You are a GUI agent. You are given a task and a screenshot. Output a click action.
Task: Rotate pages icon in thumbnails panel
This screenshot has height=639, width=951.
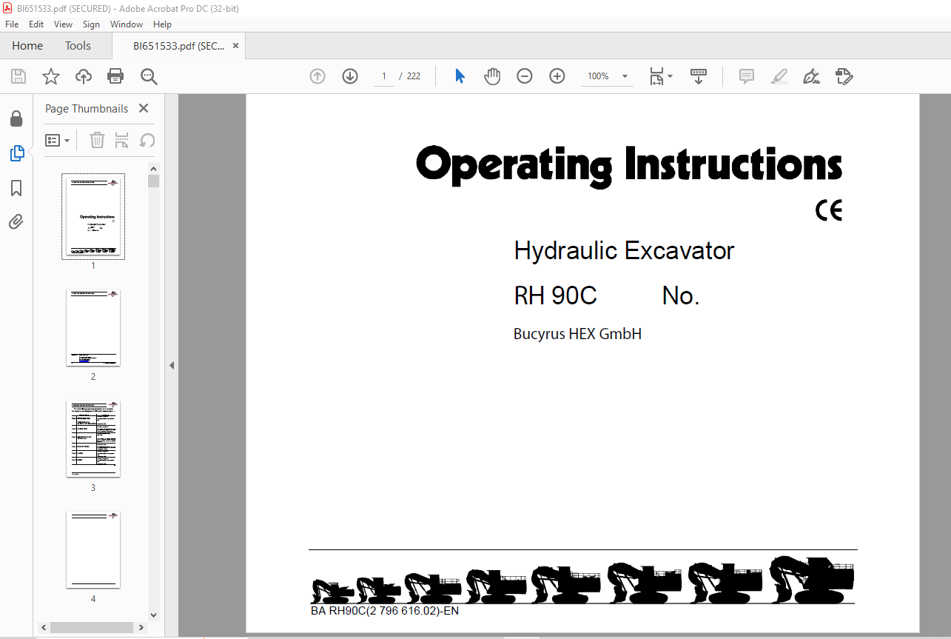tap(147, 140)
